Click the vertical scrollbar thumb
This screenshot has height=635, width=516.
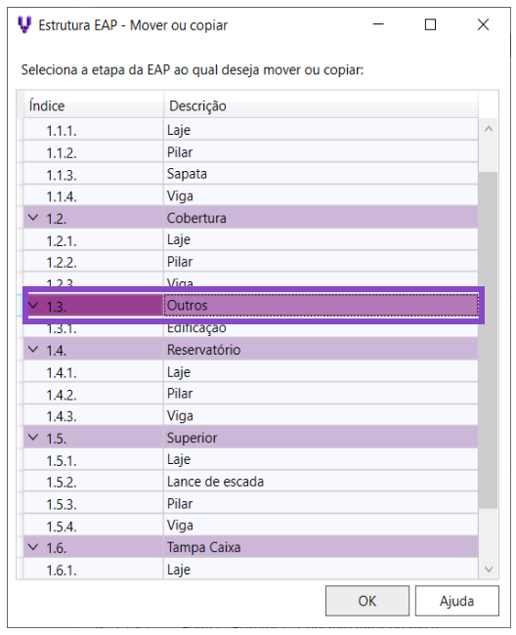click(489, 340)
